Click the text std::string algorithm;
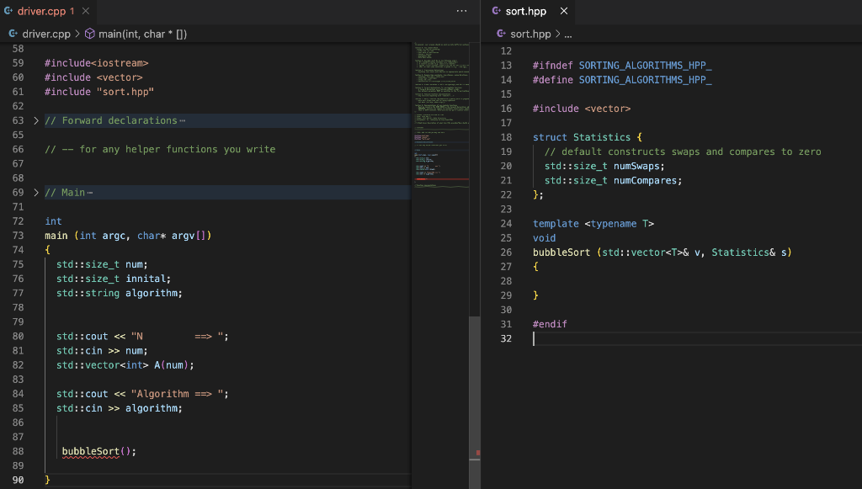862x489 pixels. point(119,294)
